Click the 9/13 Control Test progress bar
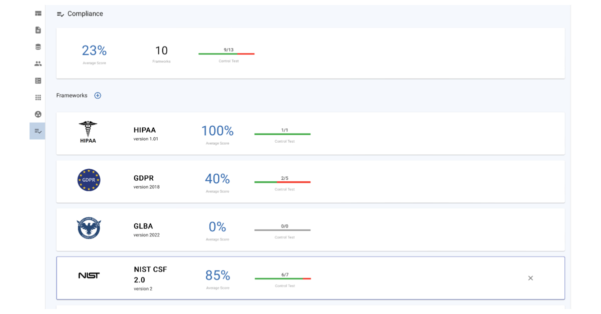The width and height of the screenshot is (601, 314). (x=226, y=54)
